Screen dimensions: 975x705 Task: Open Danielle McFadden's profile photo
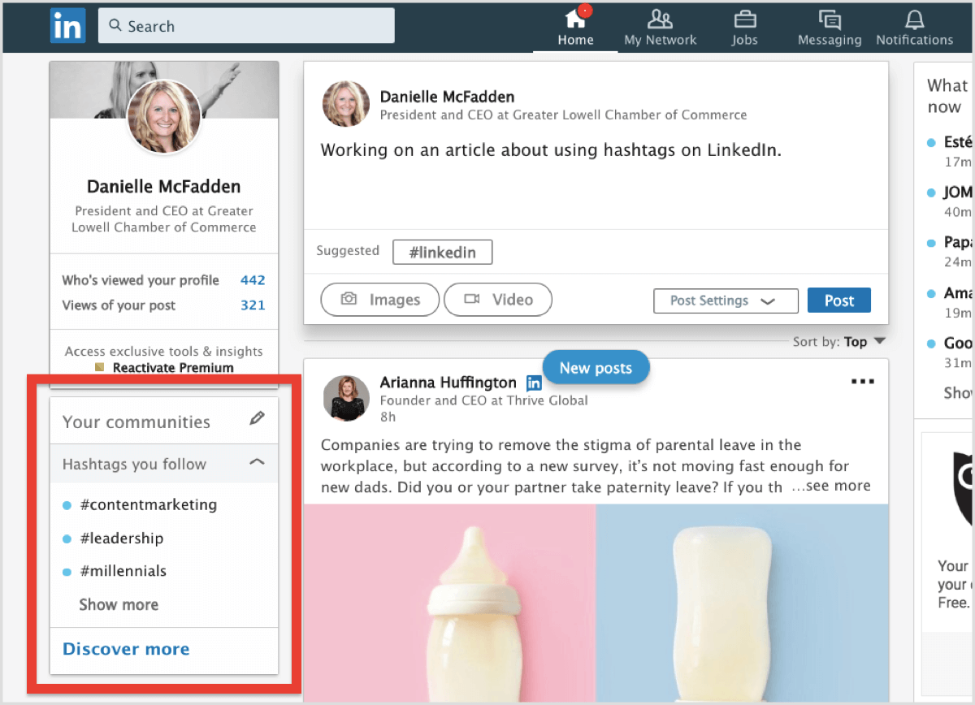click(x=164, y=119)
